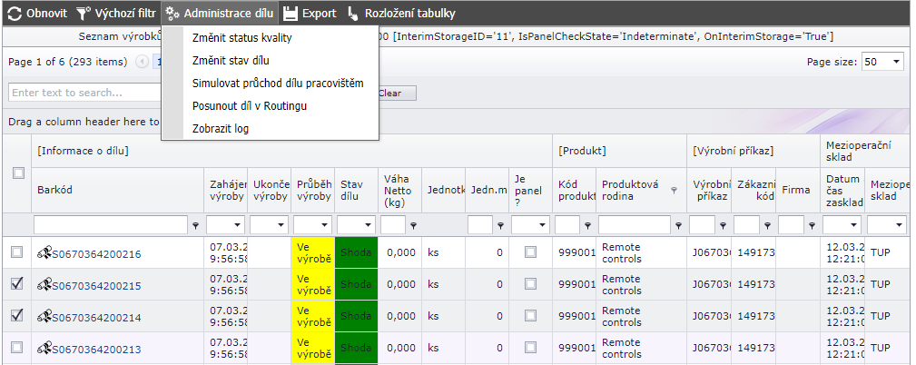Click the filter icon in Produktová rodina header
Screen dimensions: 916x365
click(673, 190)
